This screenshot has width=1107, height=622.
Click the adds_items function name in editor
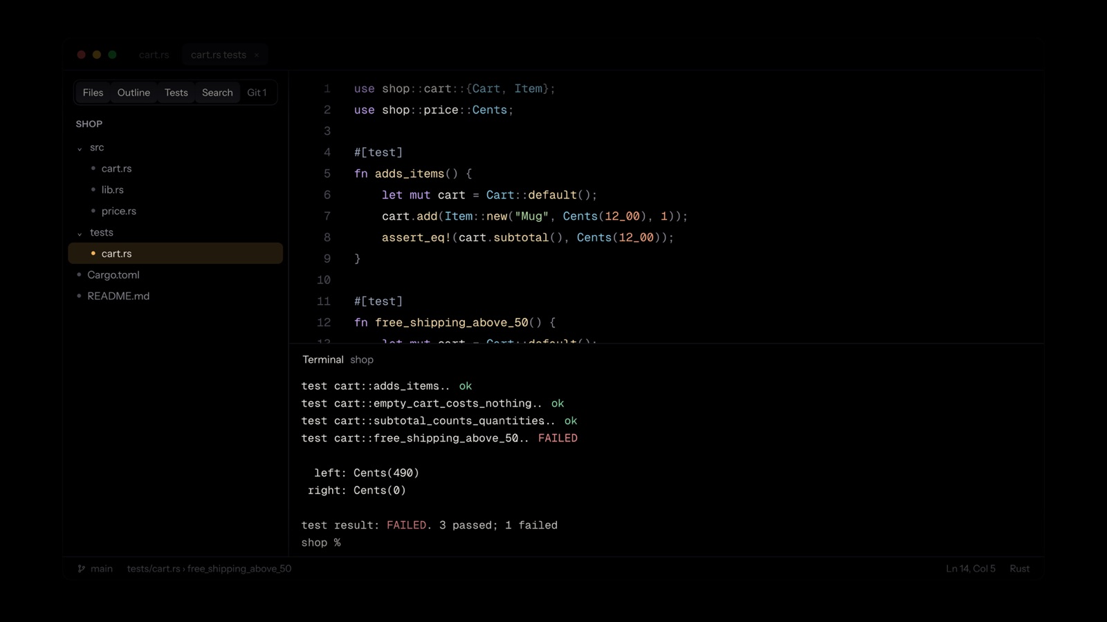[x=410, y=173]
